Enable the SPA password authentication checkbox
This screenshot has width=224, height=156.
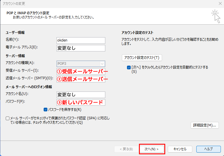tap(7, 118)
